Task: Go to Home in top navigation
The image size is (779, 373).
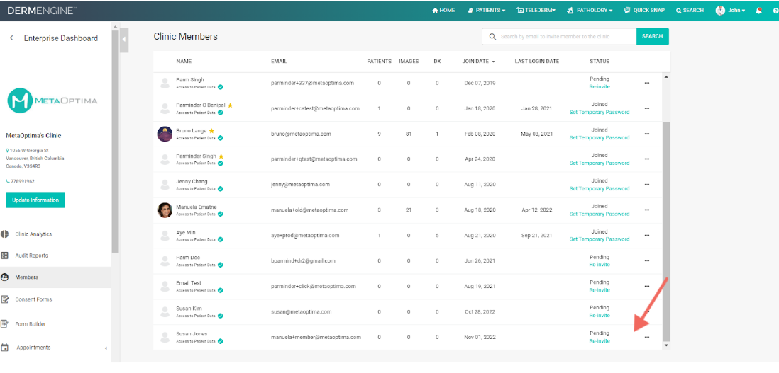Action: [x=443, y=11]
